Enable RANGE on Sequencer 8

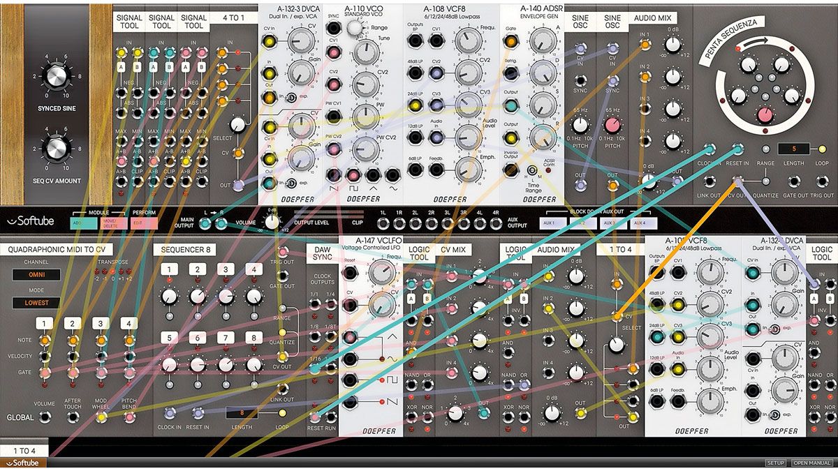point(282,308)
